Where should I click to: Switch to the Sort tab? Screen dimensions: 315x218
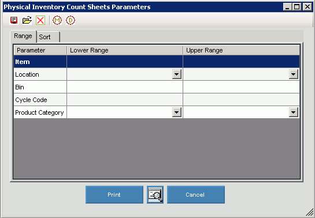[48, 37]
